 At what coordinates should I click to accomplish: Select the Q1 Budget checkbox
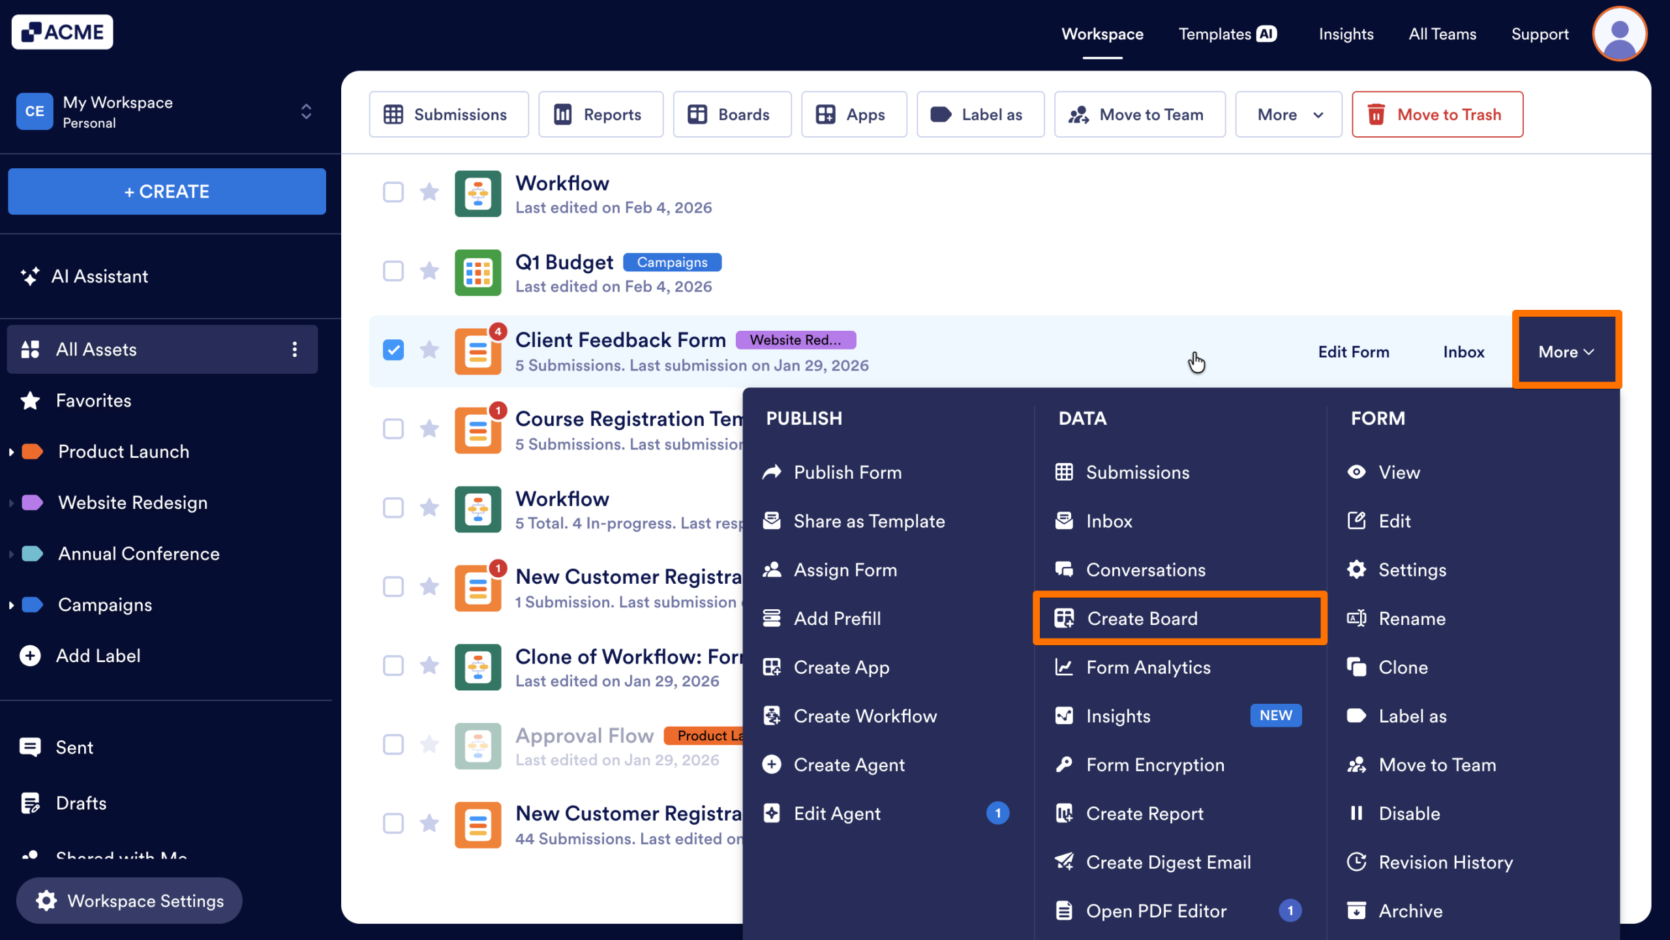point(393,271)
